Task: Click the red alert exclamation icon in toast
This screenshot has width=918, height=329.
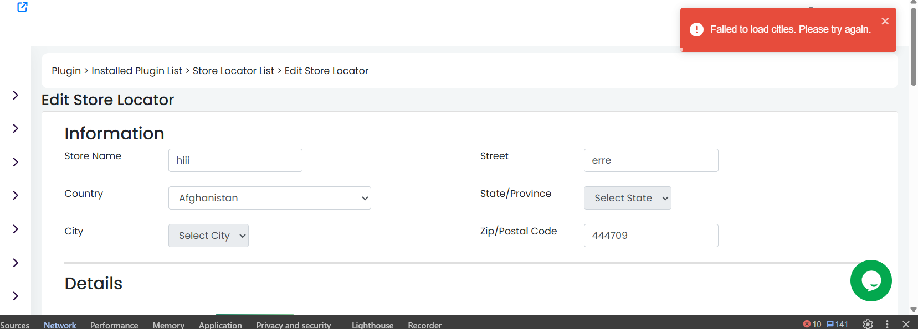Action: [x=696, y=30]
